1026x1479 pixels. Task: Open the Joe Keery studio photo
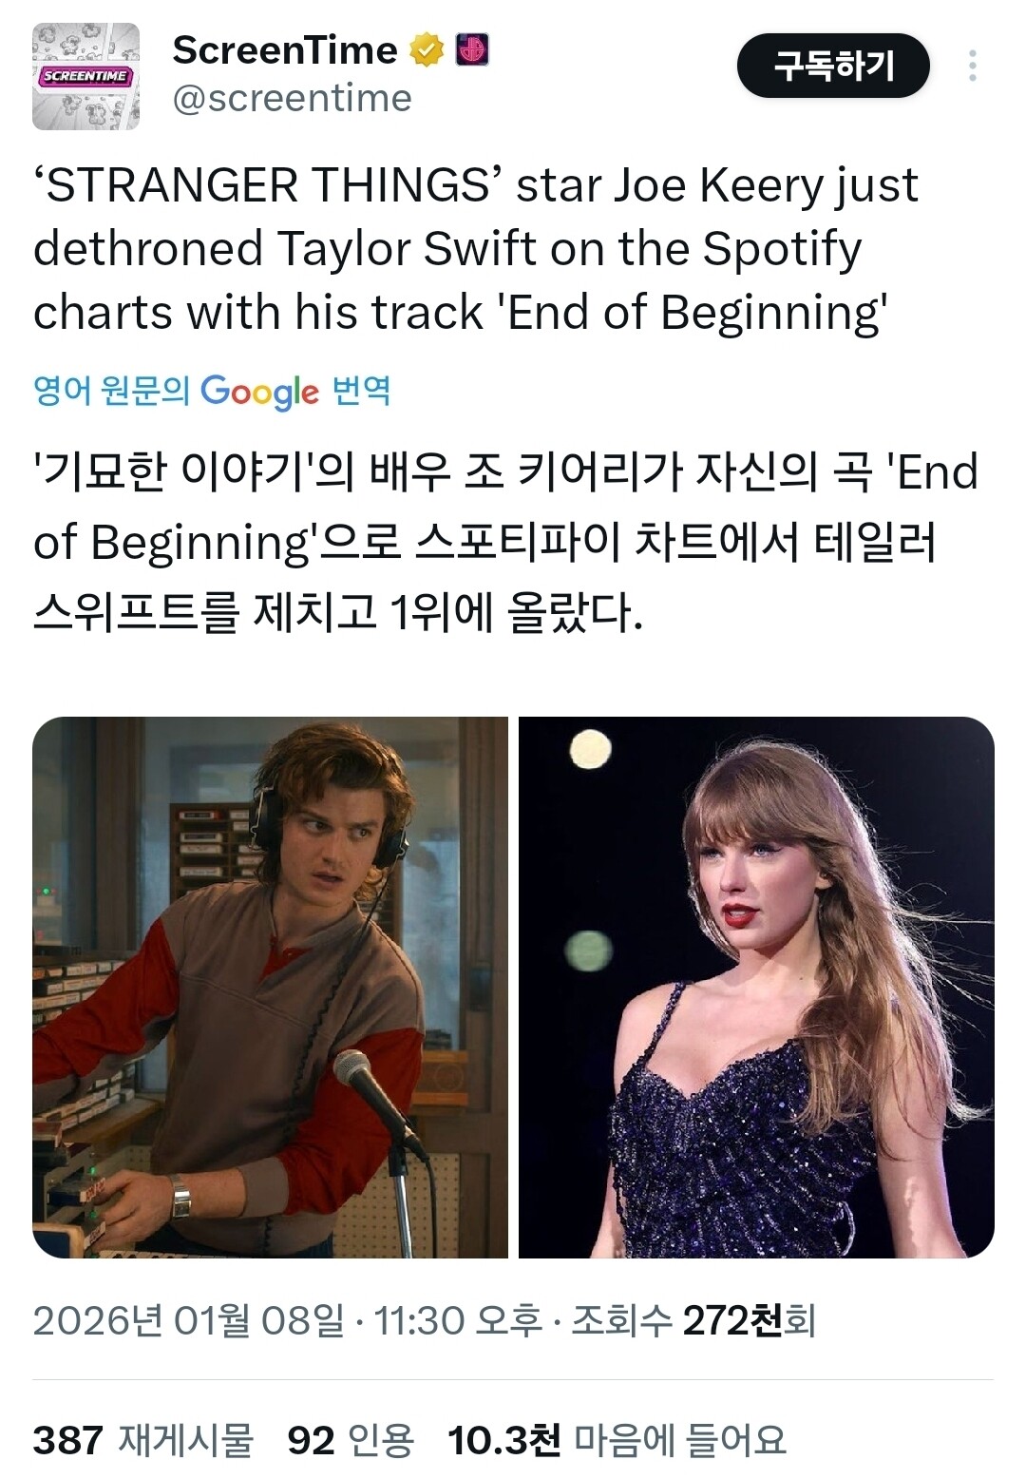[x=271, y=987]
